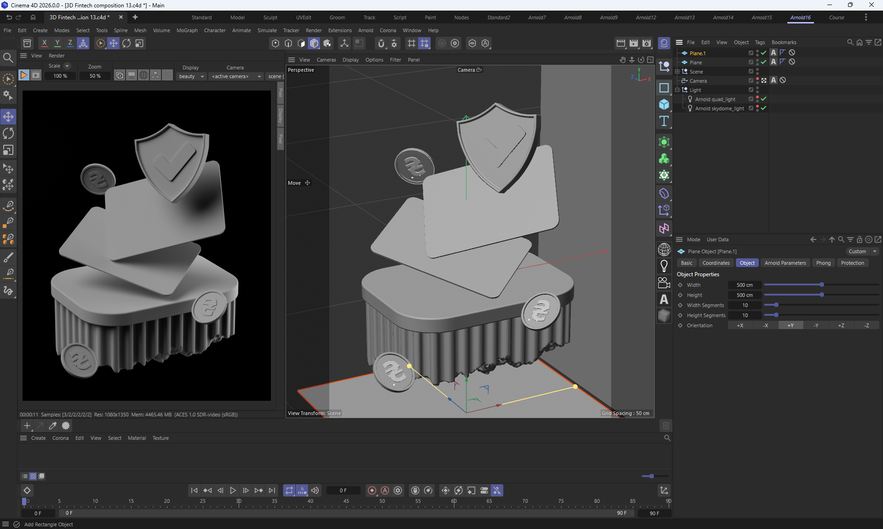Viewport: 883px width, 529px height.
Task: Select the Move tool in left toolbar
Action: [x=8, y=117]
